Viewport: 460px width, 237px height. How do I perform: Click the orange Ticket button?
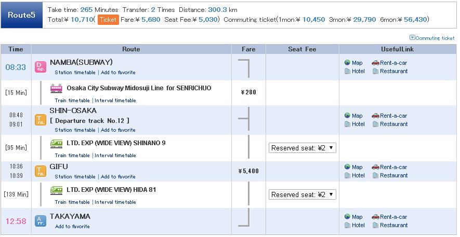coord(108,20)
